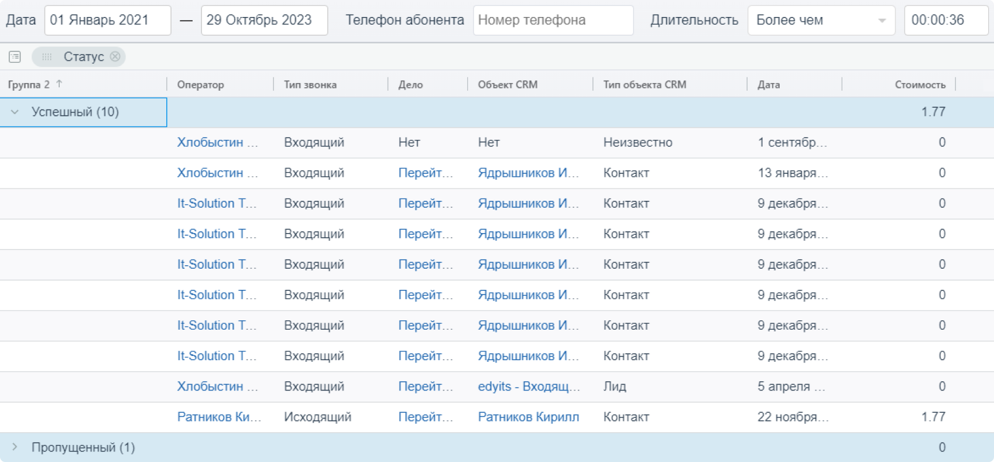This screenshot has height=462, width=994.
Task: Collapse the Успешный (10) group
Action: (15, 112)
